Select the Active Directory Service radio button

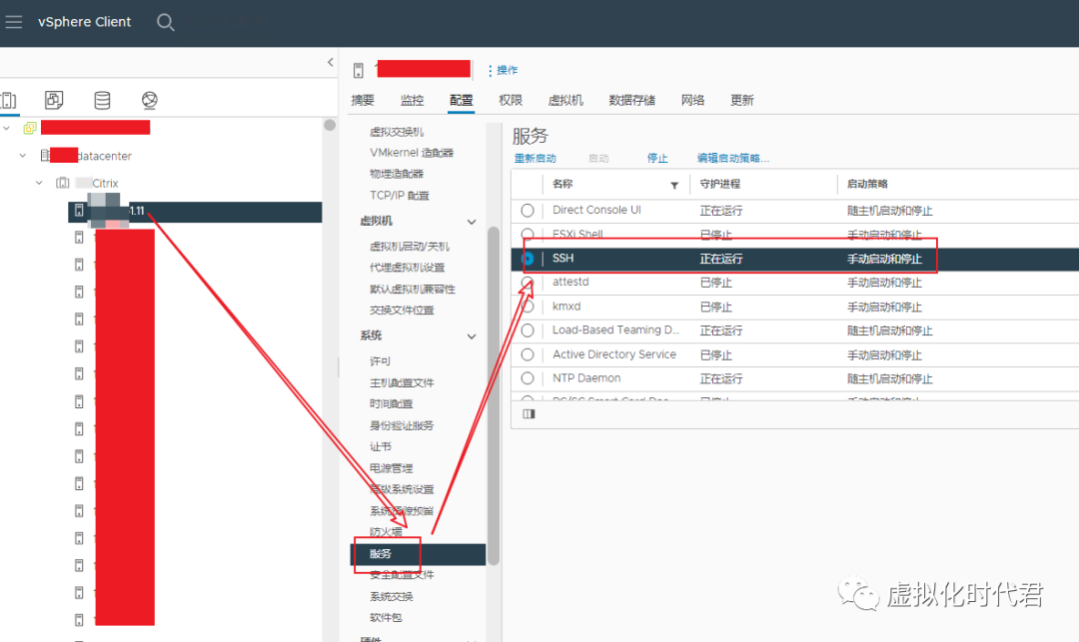point(528,354)
